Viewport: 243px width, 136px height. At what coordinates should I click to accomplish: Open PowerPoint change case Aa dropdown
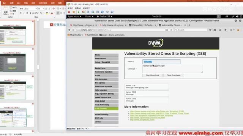(42, 13)
